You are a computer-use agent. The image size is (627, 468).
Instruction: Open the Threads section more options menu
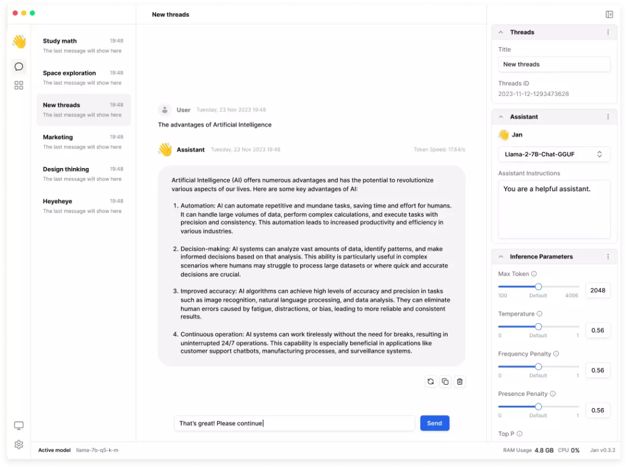pos(608,33)
